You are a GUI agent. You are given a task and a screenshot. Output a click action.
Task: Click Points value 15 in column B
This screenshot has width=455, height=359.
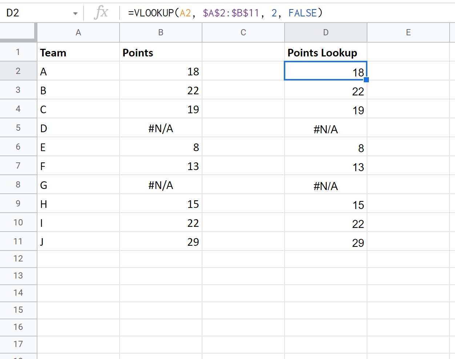coord(161,204)
